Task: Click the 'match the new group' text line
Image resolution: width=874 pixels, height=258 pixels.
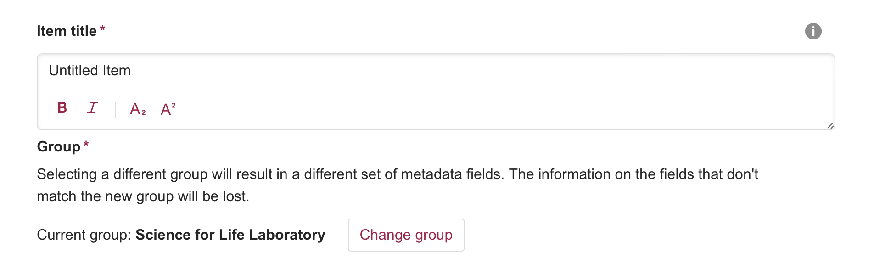Action: click(143, 196)
